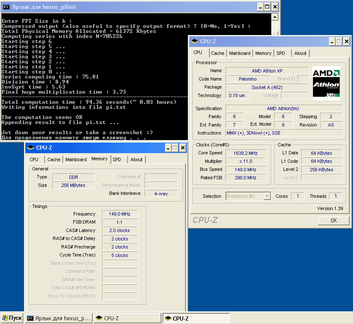Click the instructions field MMX 3DNow SSE
This screenshot has width=353, height=324.
[x=283, y=133]
